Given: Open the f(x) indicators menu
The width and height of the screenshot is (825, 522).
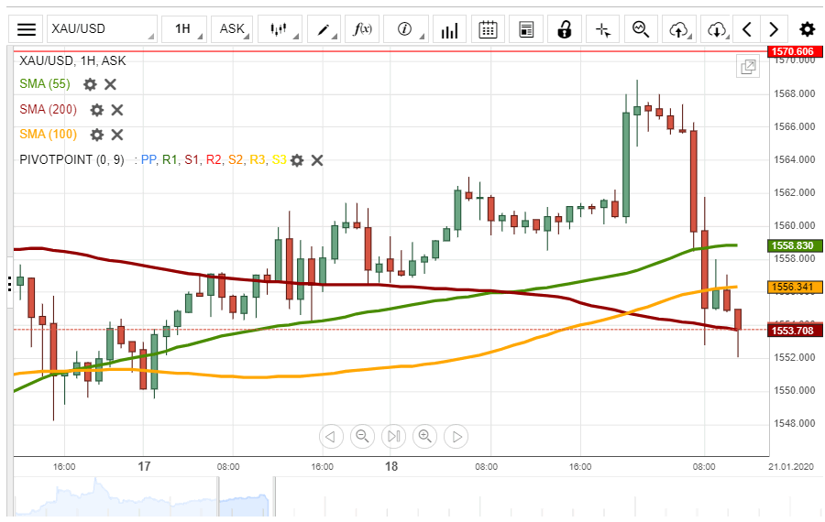Looking at the screenshot, I should tap(363, 28).
